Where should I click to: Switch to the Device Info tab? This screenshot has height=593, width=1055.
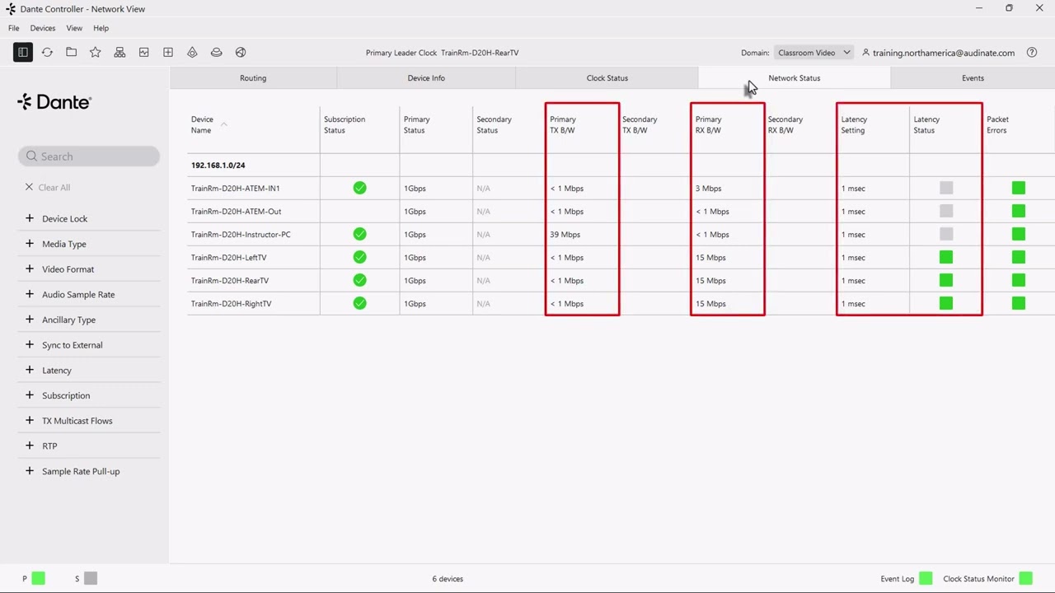tap(426, 78)
